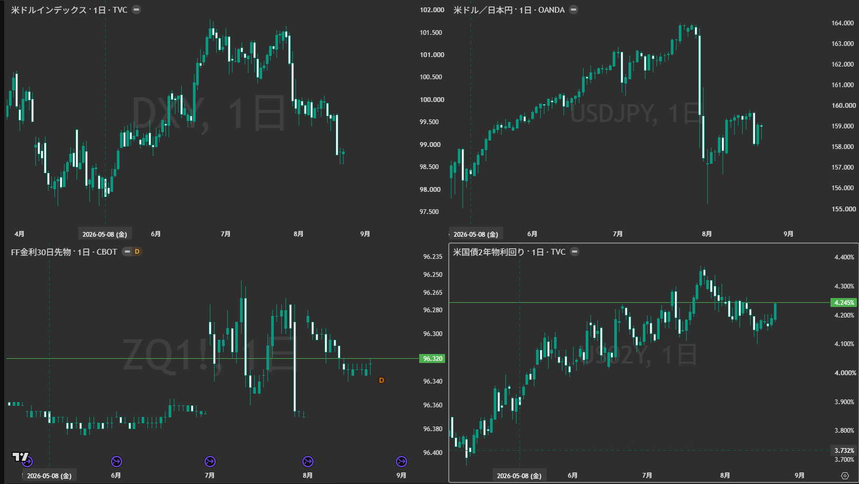The width and height of the screenshot is (859, 484).
Task: Click the August futures contract switch icon
Action: pyautogui.click(x=308, y=462)
